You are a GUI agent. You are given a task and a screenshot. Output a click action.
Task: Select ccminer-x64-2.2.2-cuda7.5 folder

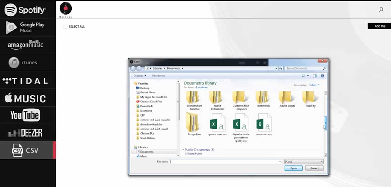(153, 120)
